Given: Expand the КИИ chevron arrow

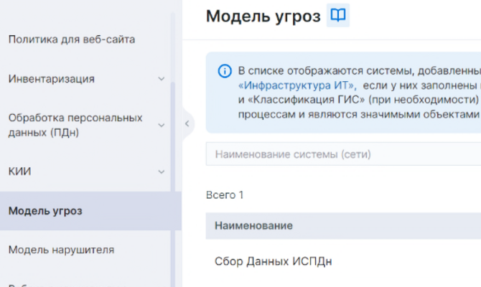Looking at the screenshot, I should click(x=162, y=172).
